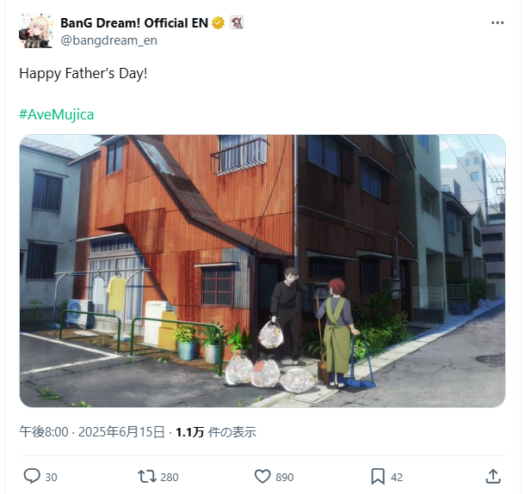Open the #AveMujica hashtag link
The image size is (524, 494).
tap(57, 114)
